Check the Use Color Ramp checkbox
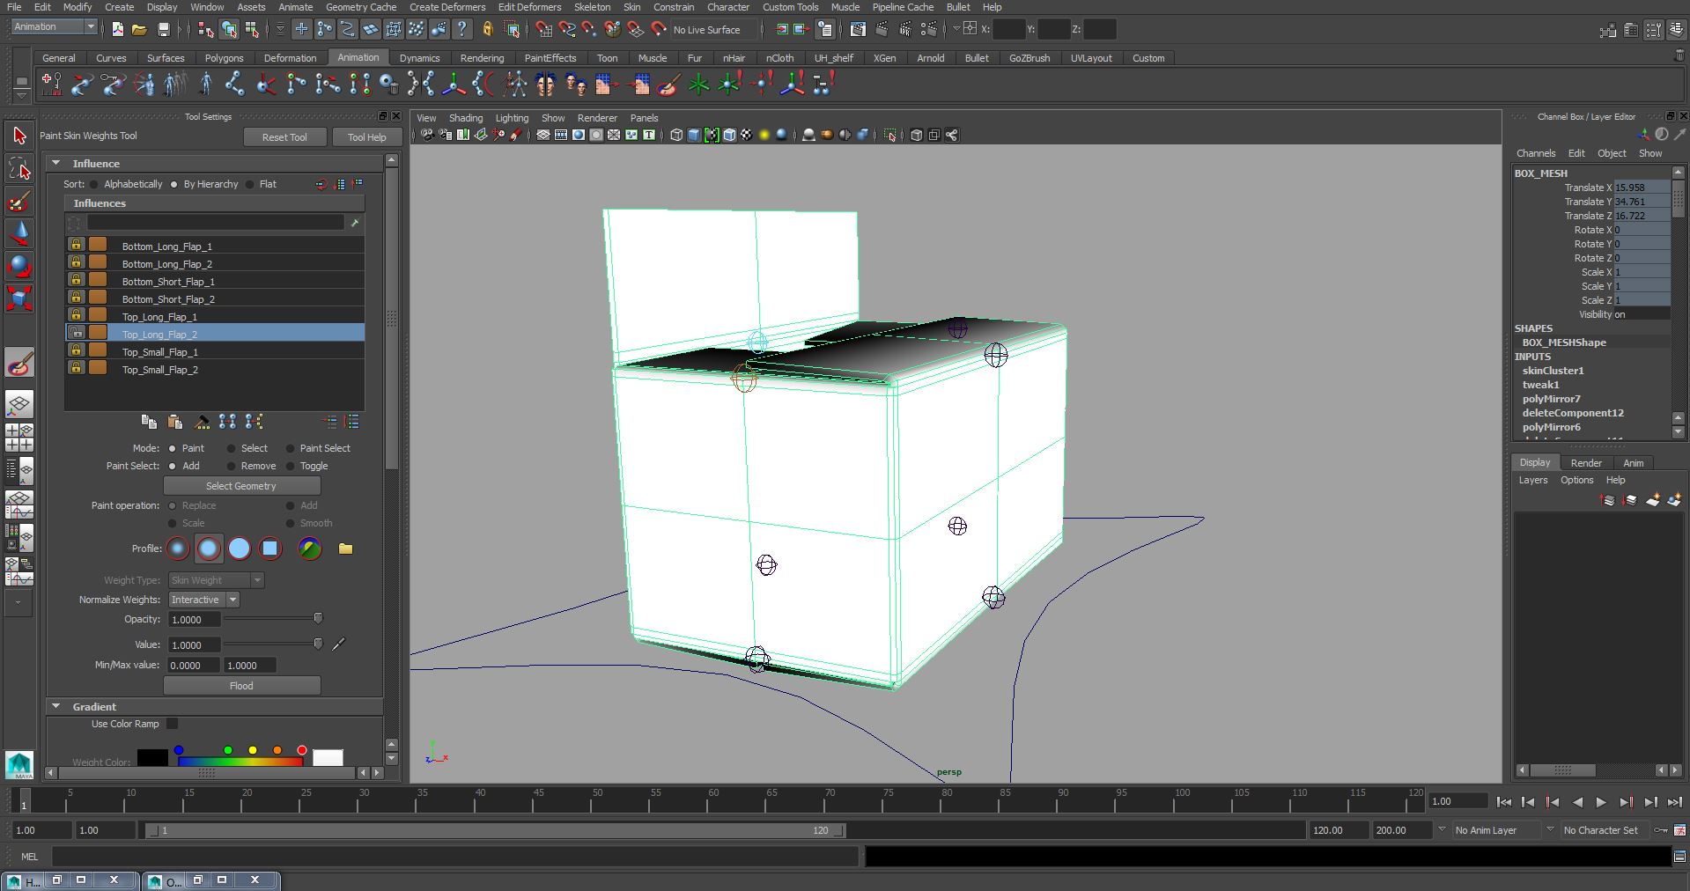 (172, 724)
